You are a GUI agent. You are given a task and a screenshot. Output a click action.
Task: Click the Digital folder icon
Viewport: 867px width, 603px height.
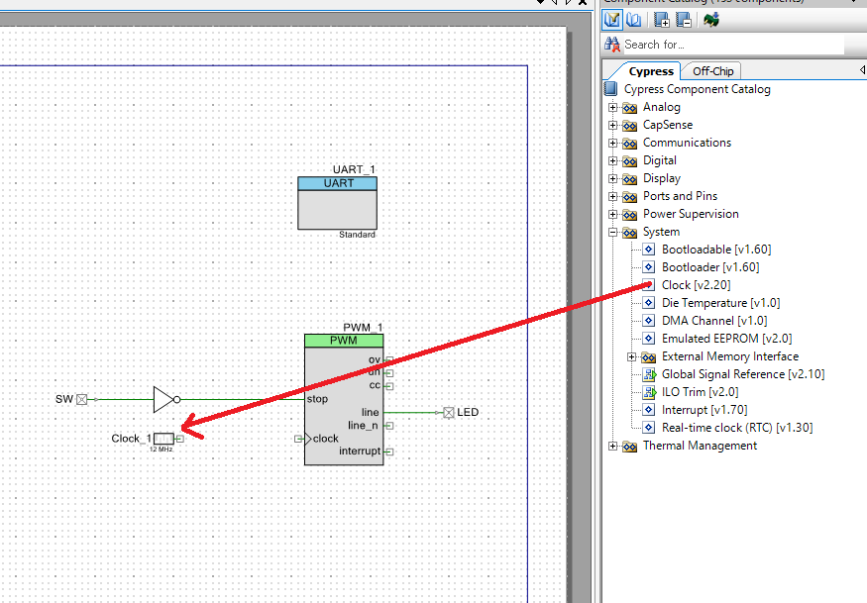point(629,161)
